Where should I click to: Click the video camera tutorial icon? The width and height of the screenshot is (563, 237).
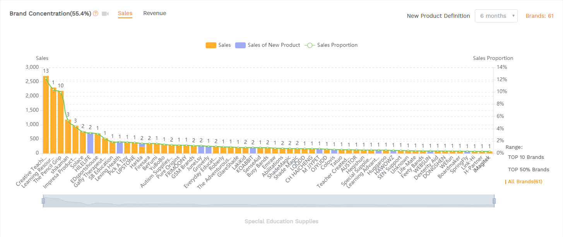(105, 14)
